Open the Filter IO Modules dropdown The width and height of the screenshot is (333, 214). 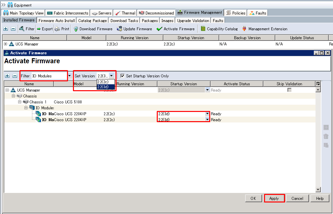[x=69, y=76]
